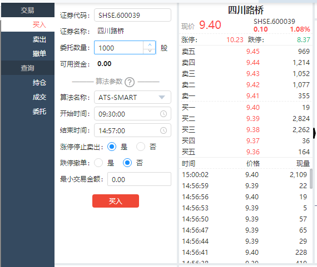Click the 证券代码 input field
Viewport: 317px width, 267px height.
tap(132, 15)
